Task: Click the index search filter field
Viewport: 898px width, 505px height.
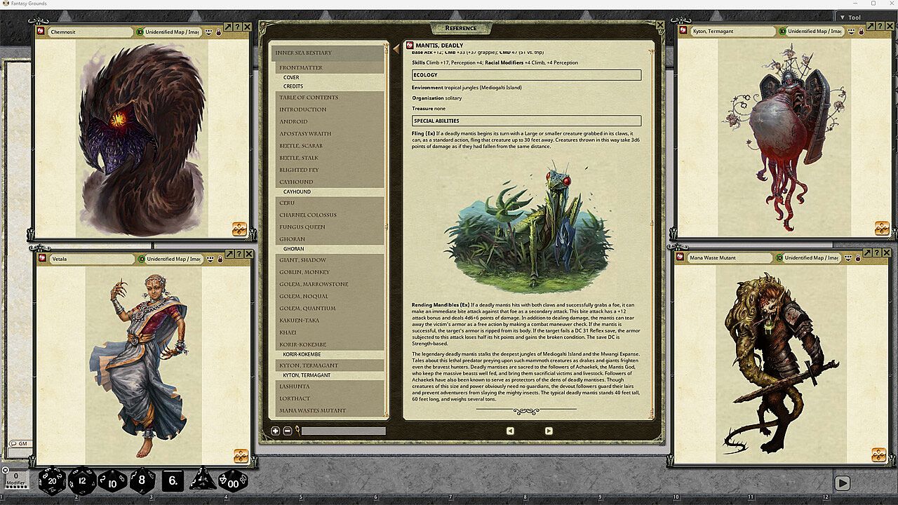Action: 343,431
